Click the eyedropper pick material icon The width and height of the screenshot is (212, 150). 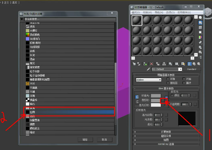[148, 69]
